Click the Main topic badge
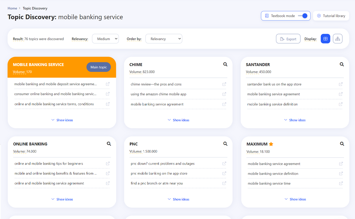Image resolution: width=355 pixels, height=219 pixels. tap(99, 67)
